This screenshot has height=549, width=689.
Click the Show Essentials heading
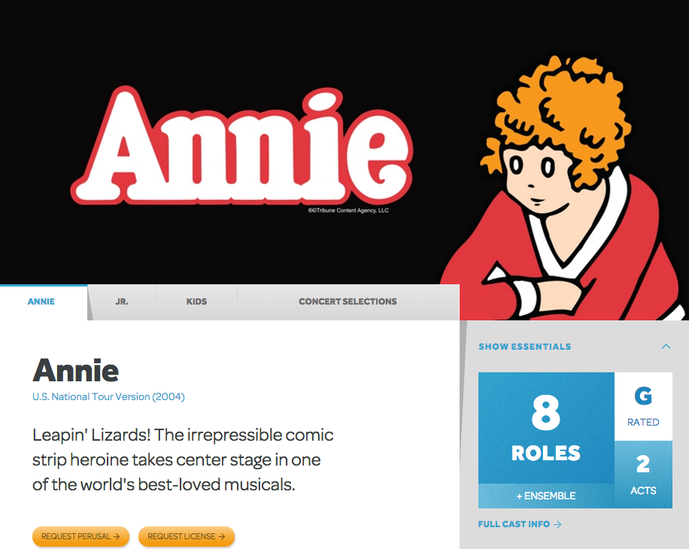[525, 347]
